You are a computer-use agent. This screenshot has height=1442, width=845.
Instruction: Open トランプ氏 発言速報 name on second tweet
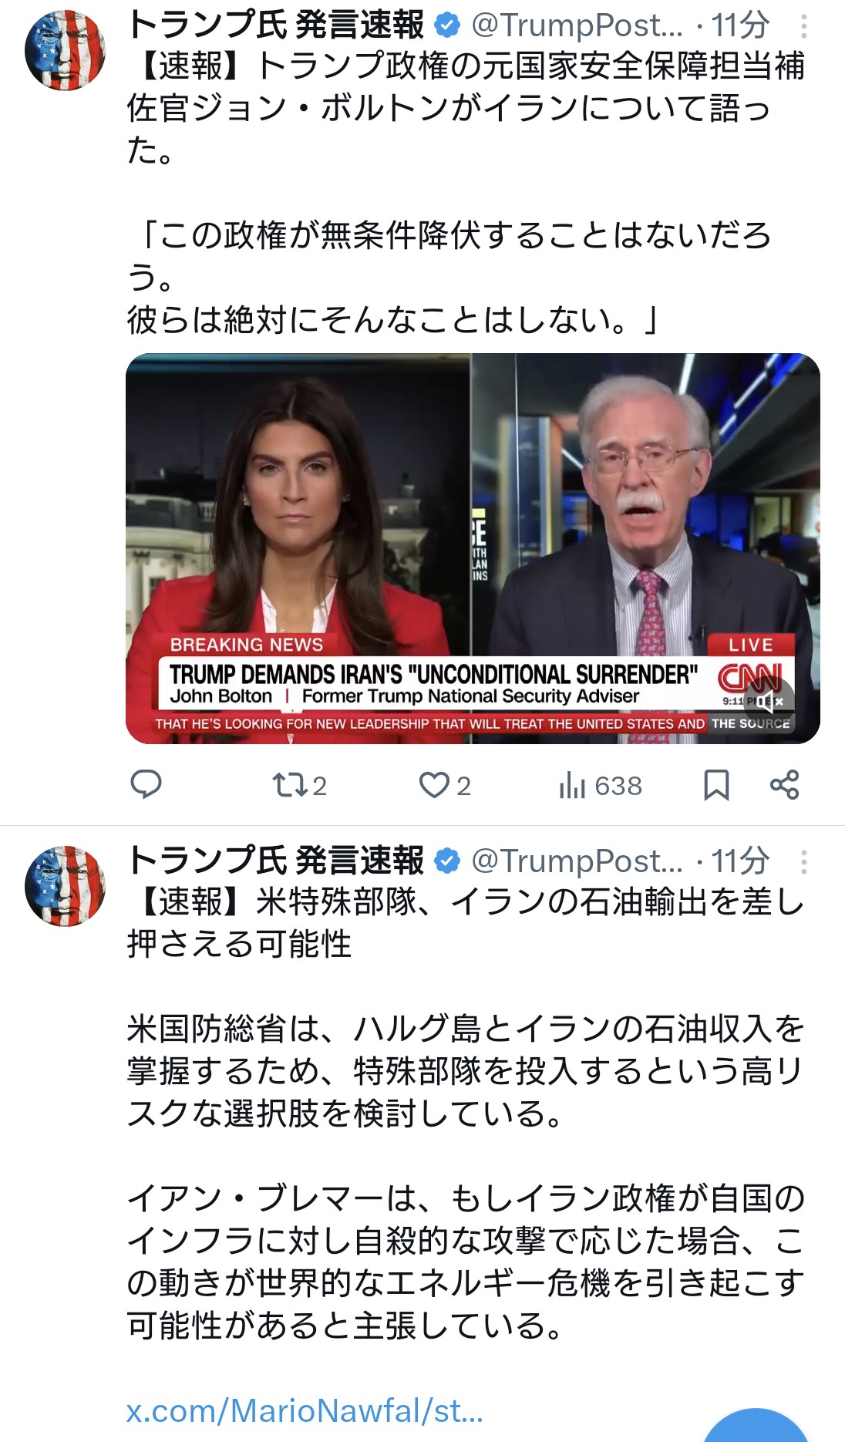275,861
